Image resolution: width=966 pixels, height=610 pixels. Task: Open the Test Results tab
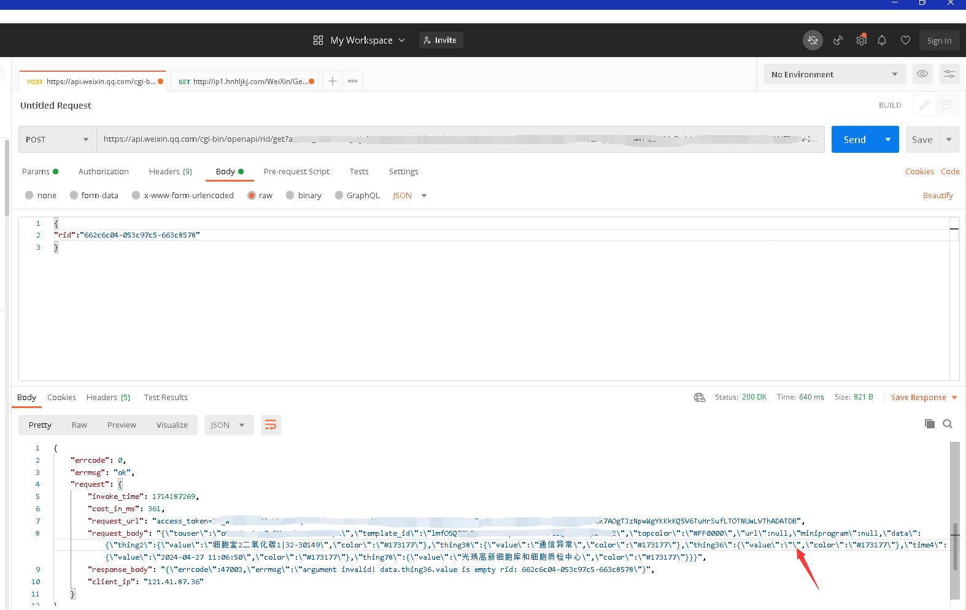(x=166, y=397)
